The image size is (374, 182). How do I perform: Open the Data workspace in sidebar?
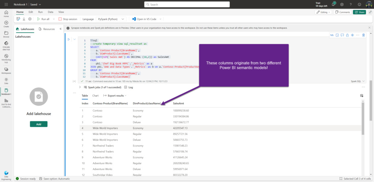point(6,81)
